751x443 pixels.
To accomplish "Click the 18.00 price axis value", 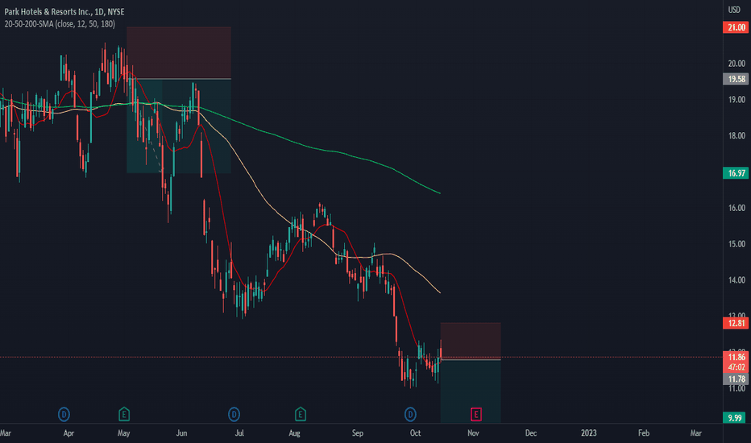I will pyautogui.click(x=736, y=135).
